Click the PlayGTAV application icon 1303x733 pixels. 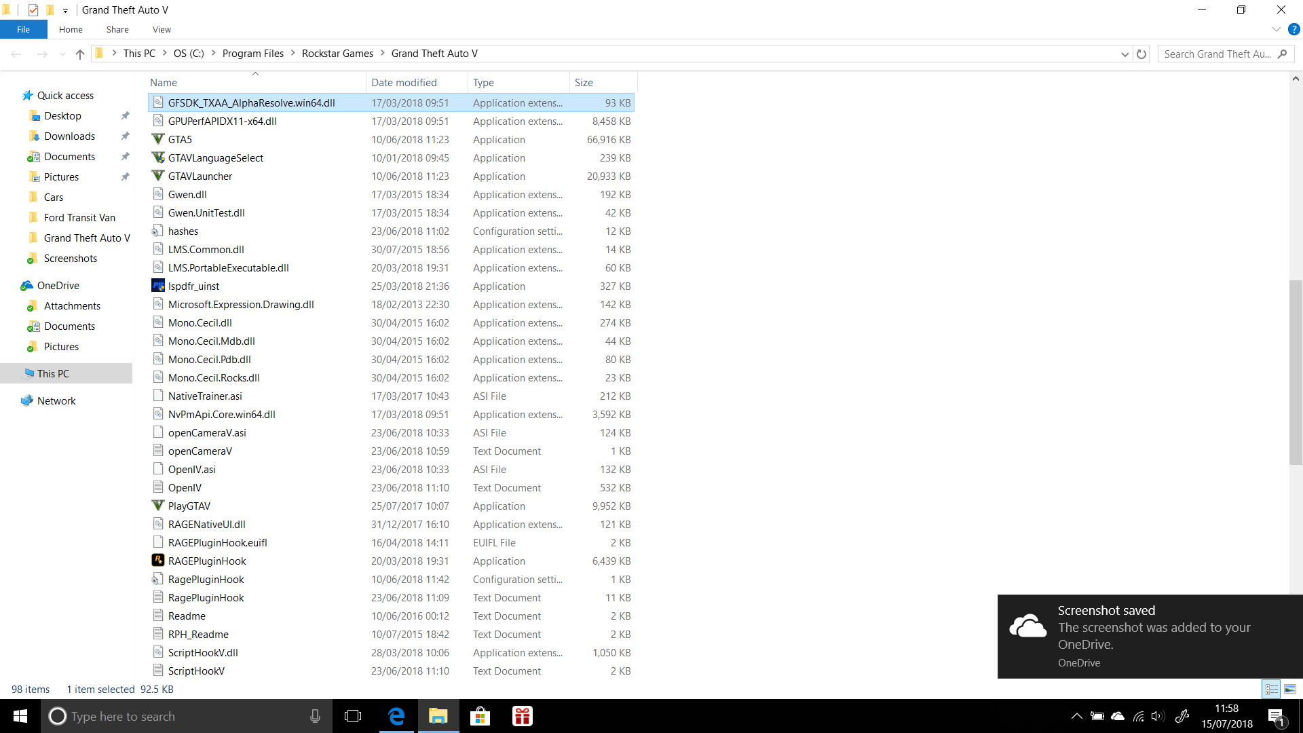coord(158,506)
